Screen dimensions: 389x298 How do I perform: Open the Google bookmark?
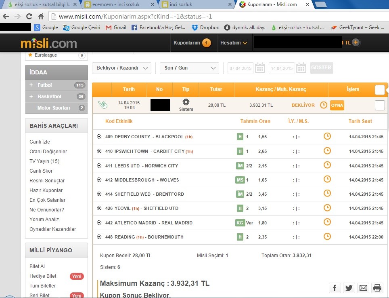[46, 27]
